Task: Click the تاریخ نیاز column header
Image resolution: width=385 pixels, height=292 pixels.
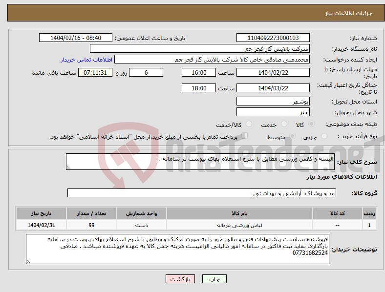Action: coord(41,213)
